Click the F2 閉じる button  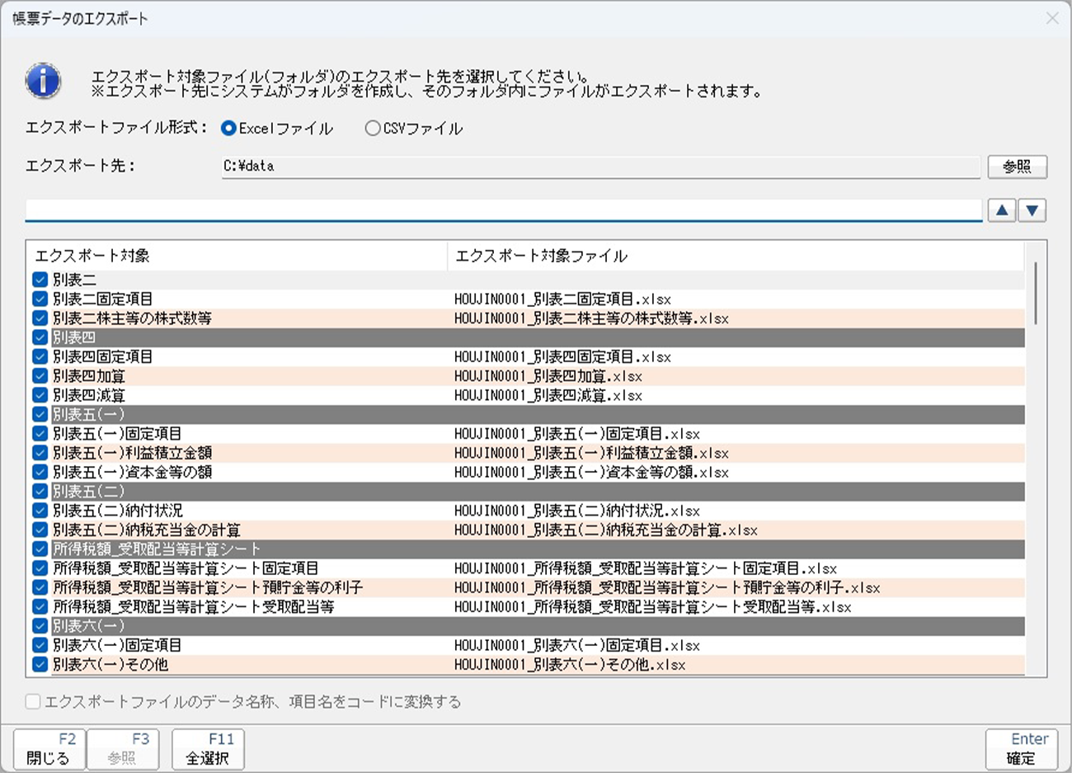[49, 749]
